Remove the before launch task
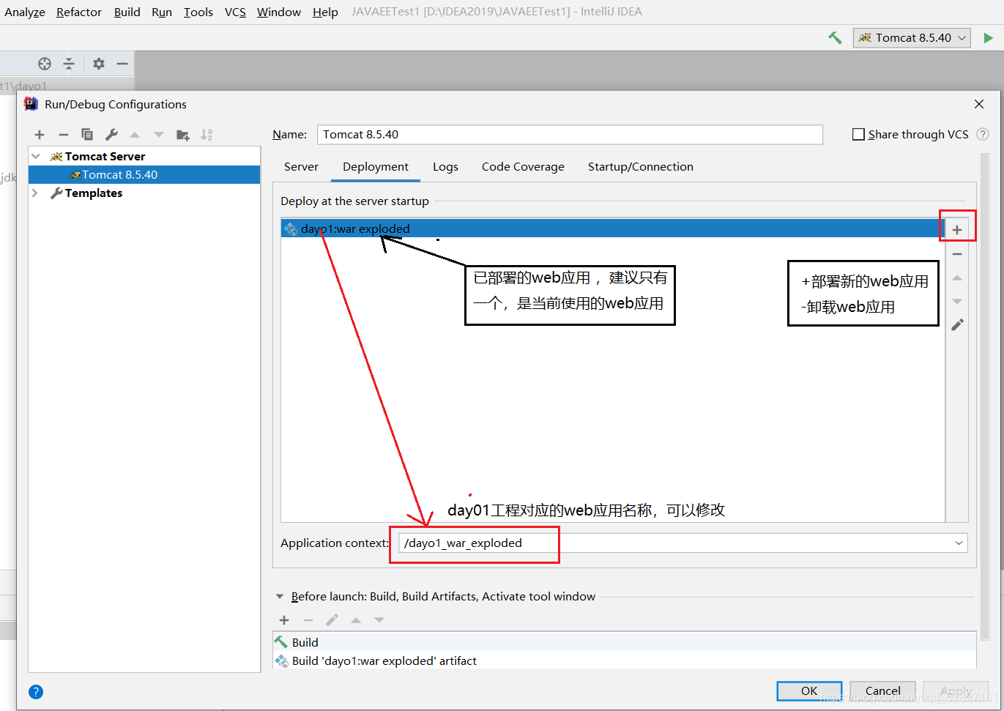 click(308, 620)
